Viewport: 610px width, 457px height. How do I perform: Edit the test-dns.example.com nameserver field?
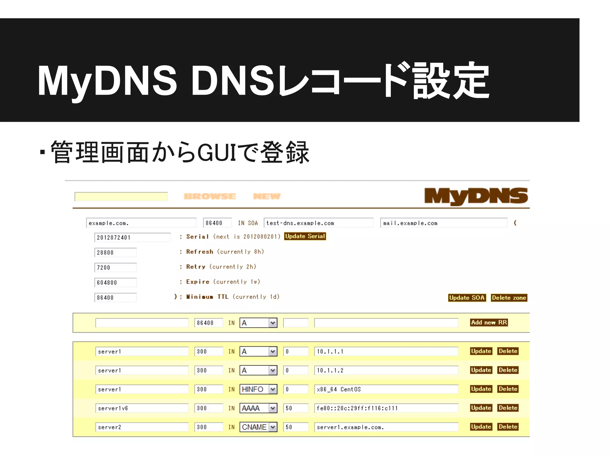[318, 223]
